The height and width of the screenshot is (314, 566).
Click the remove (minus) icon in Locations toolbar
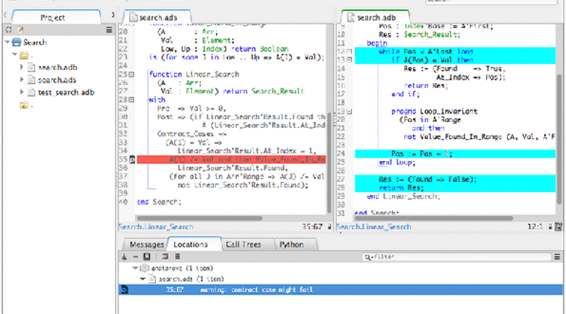click(x=136, y=256)
